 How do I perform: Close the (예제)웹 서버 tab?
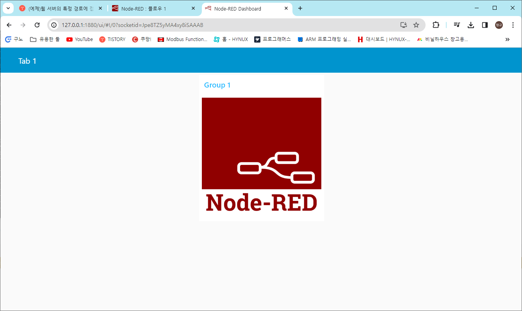pyautogui.click(x=100, y=8)
